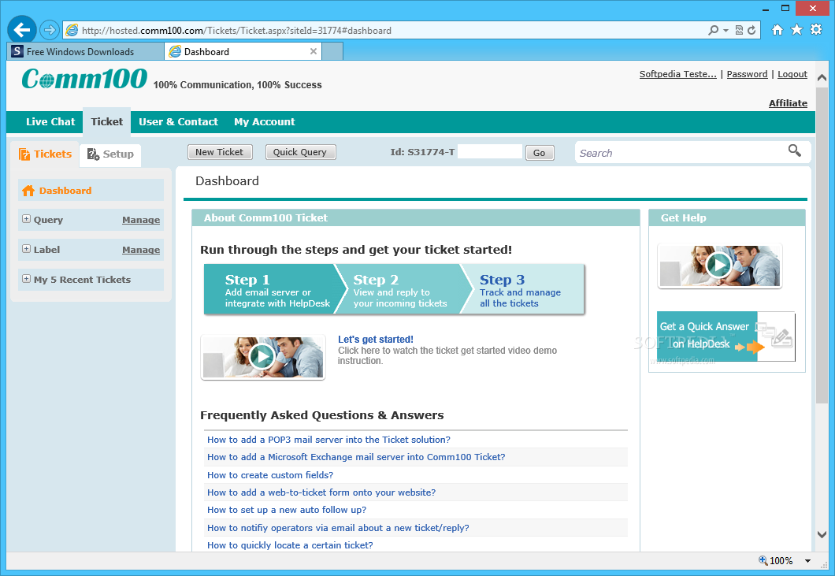Click Manage link next to Label
This screenshot has width=835, height=576.
[x=140, y=249]
